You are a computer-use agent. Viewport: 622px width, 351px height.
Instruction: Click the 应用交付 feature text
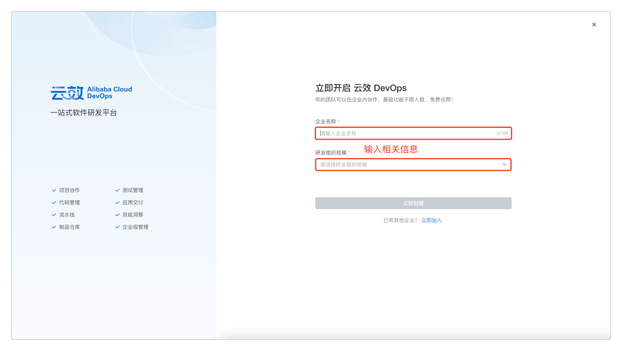coord(133,202)
